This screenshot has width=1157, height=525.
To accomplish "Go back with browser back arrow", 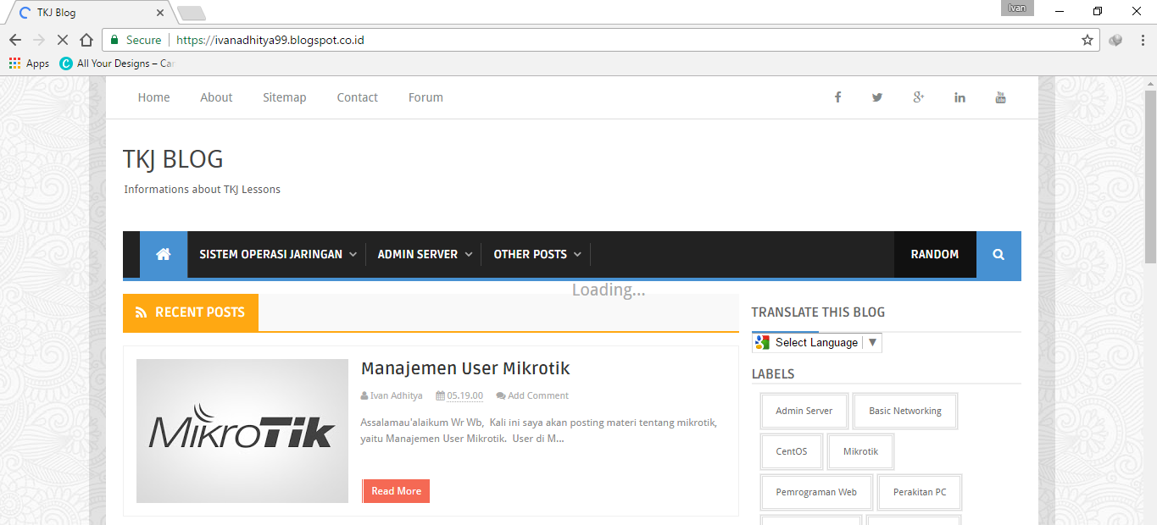I will (14, 40).
